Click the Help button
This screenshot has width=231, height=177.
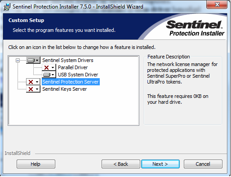coord(36,164)
